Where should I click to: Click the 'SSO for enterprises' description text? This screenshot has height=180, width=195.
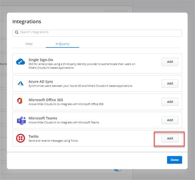click(x=82, y=66)
